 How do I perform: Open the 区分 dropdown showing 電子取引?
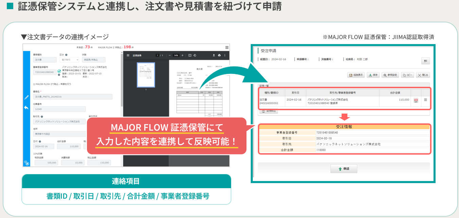(69, 60)
